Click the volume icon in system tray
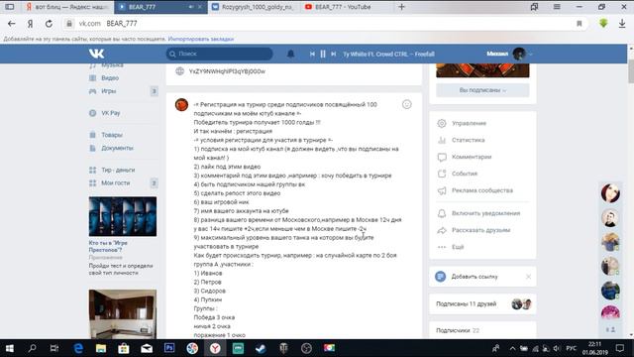The width and height of the screenshot is (634, 357). pos(557,348)
